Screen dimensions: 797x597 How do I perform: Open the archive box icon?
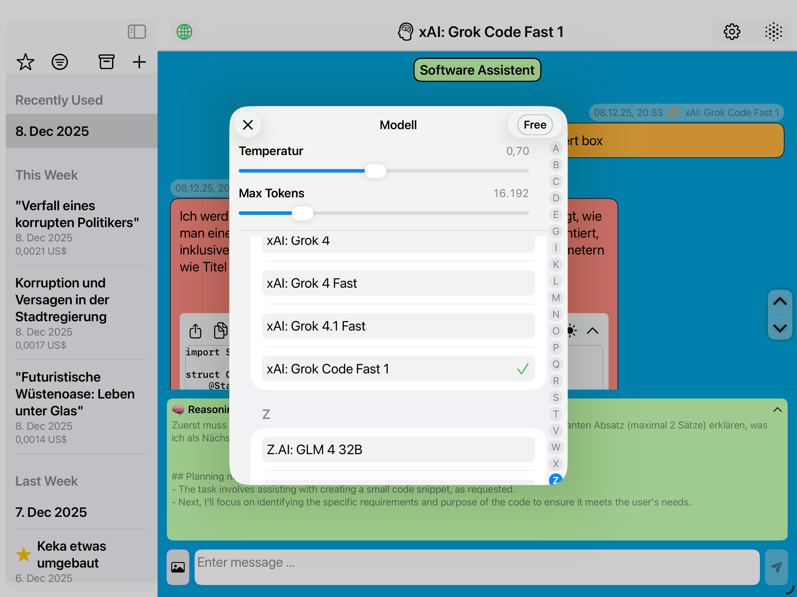pos(106,62)
